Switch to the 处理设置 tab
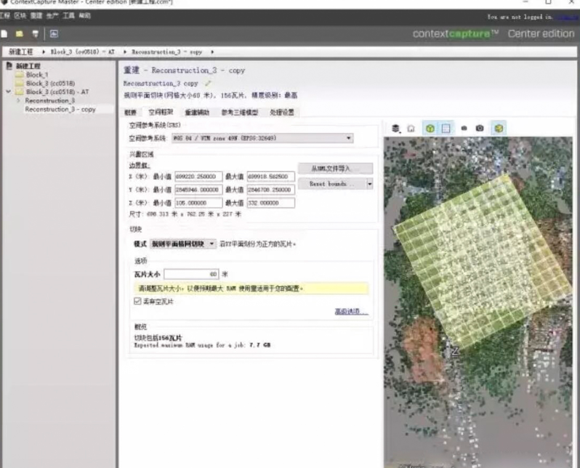Screen dimensions: 580x468 [282, 112]
